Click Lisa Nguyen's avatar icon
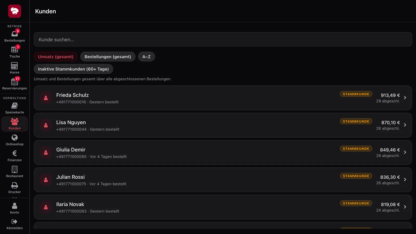The height and width of the screenshot is (234, 416). (46, 125)
